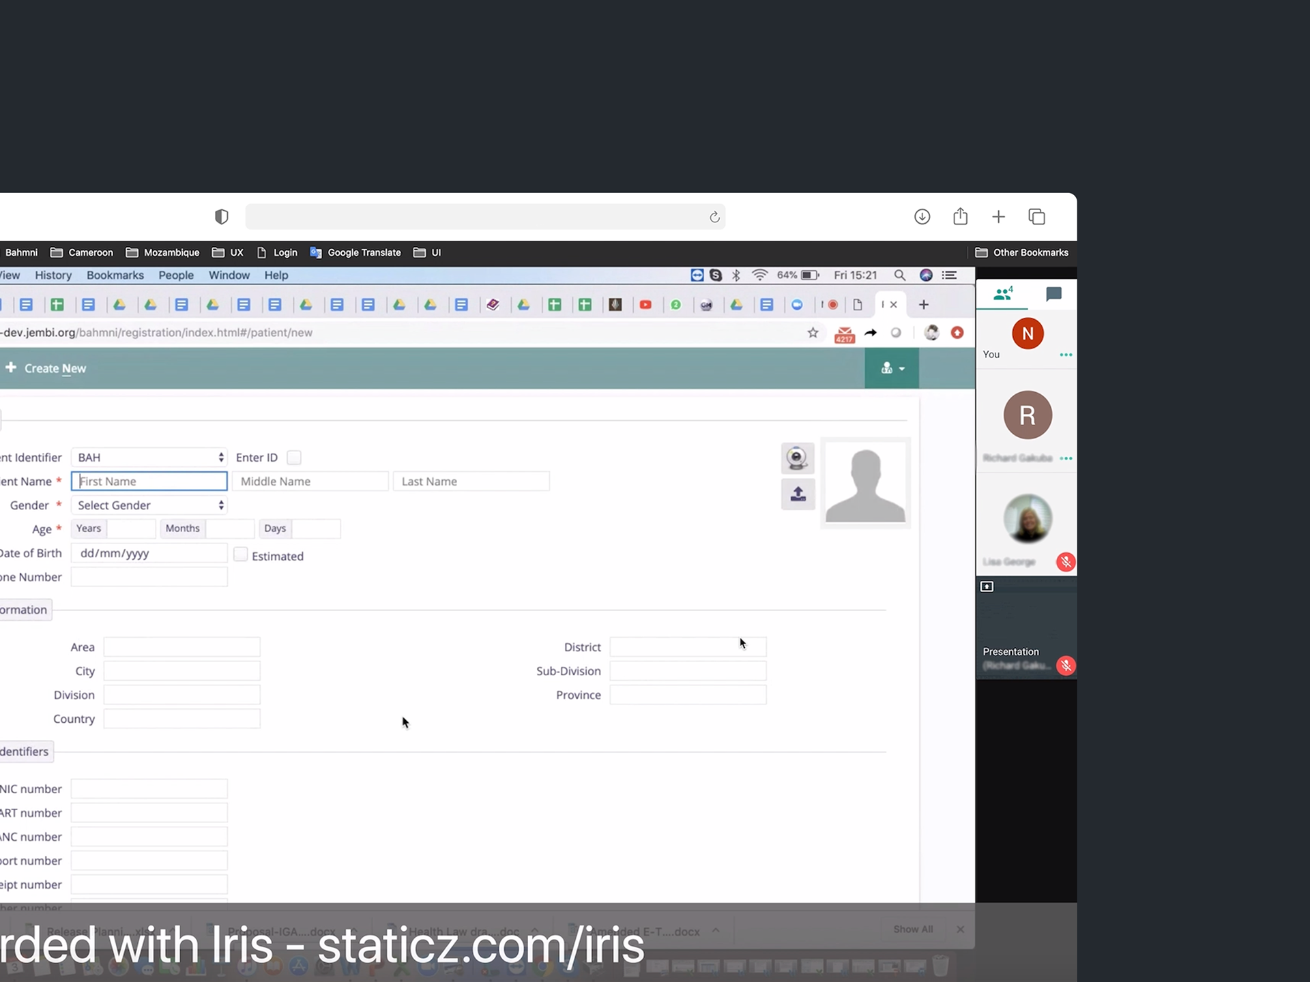Open the Help menu

[276, 276]
